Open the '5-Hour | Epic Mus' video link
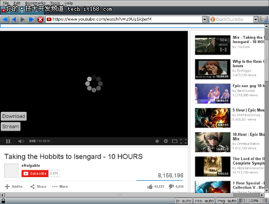 (x=249, y=110)
